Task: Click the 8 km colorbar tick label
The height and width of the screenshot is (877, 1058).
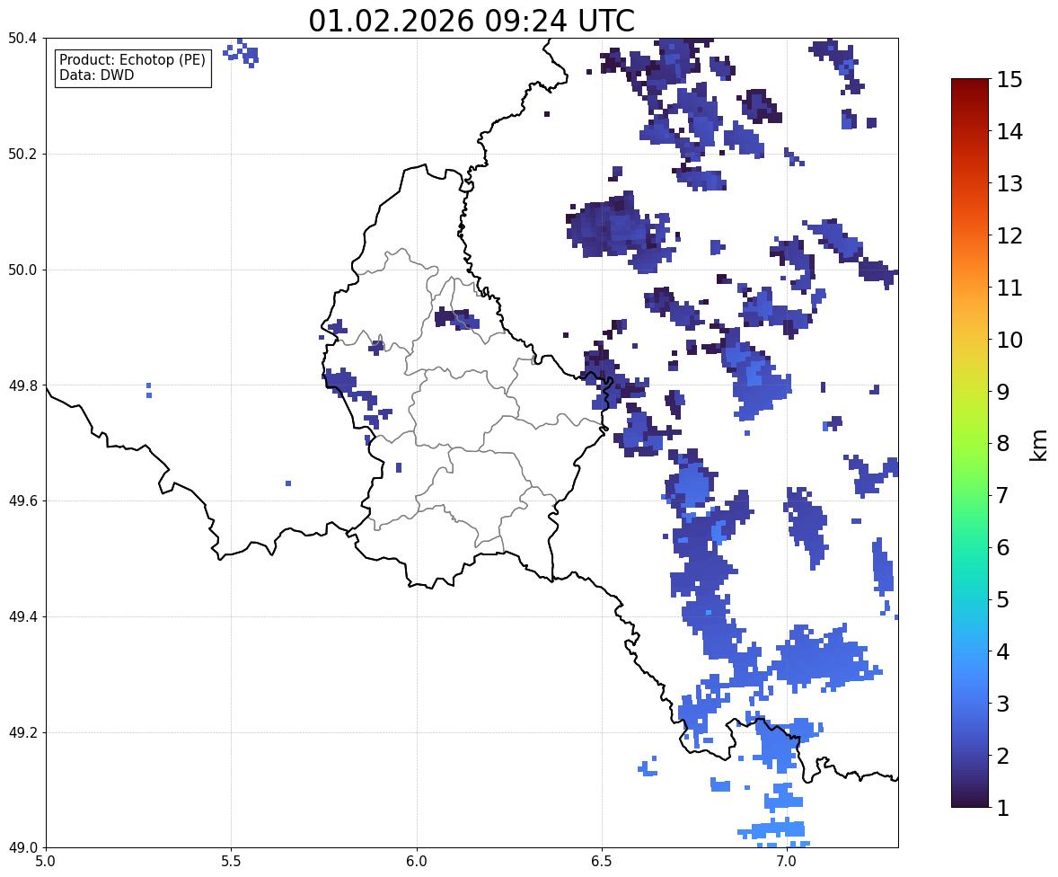Action: [1003, 444]
